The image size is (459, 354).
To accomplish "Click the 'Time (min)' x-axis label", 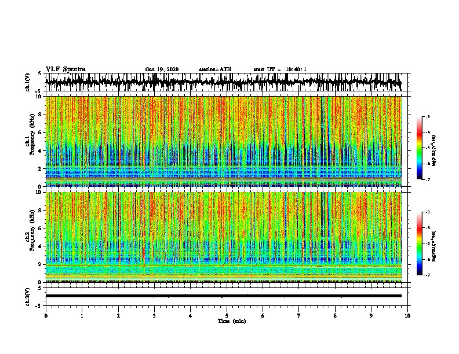I will (232, 321).
